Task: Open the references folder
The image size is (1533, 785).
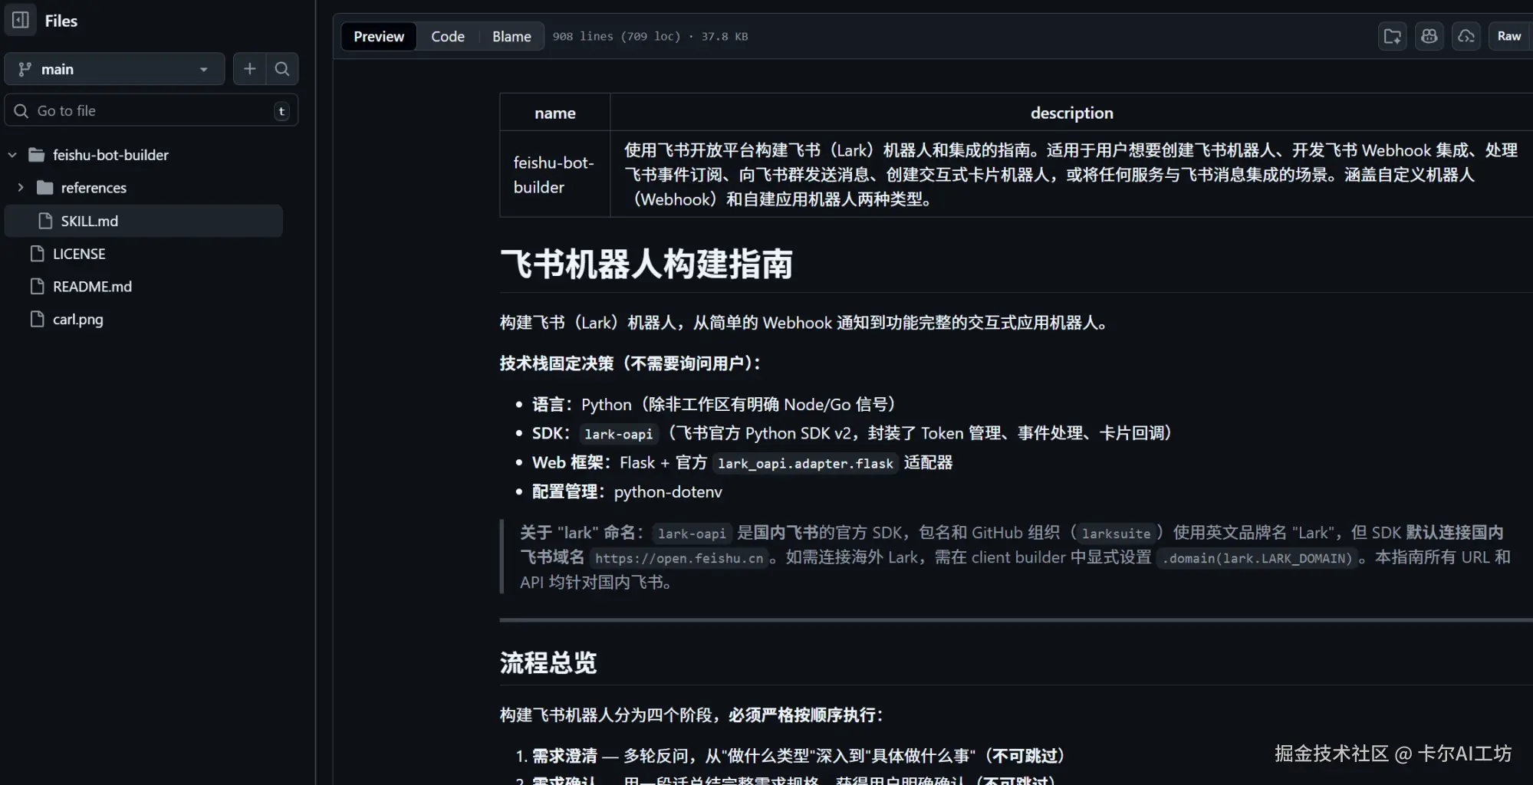Action: 94,188
